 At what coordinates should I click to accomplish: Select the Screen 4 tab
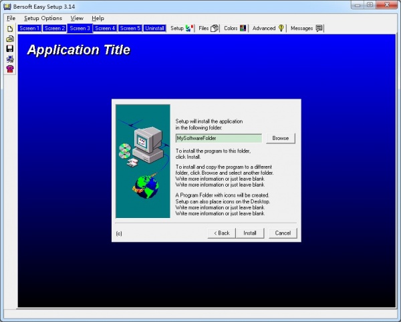click(x=105, y=29)
